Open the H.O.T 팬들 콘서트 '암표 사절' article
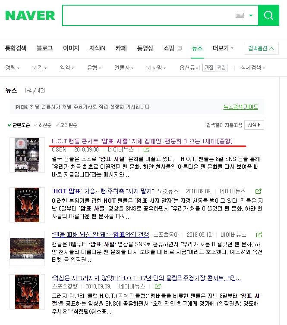The image size is (287, 325). [x=142, y=141]
